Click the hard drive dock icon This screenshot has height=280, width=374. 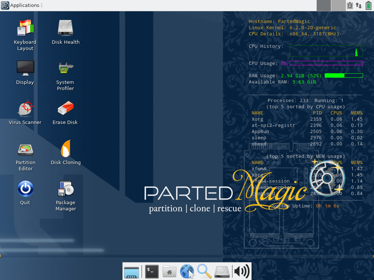coord(222,272)
